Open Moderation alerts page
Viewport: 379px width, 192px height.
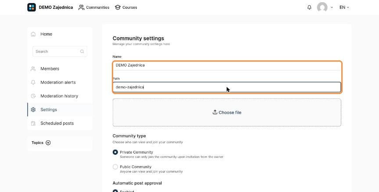pyautogui.click(x=60, y=82)
